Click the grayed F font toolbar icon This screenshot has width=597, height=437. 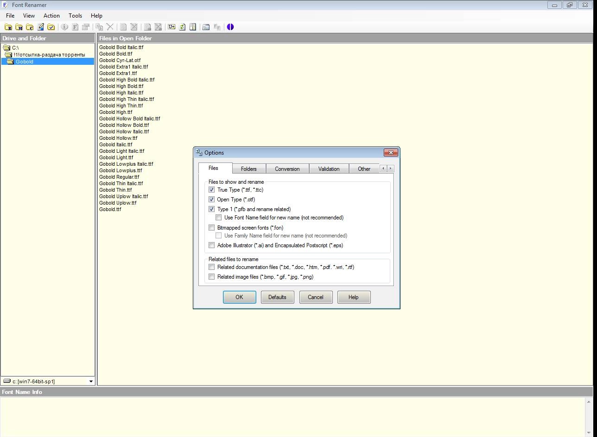pyautogui.click(x=75, y=27)
